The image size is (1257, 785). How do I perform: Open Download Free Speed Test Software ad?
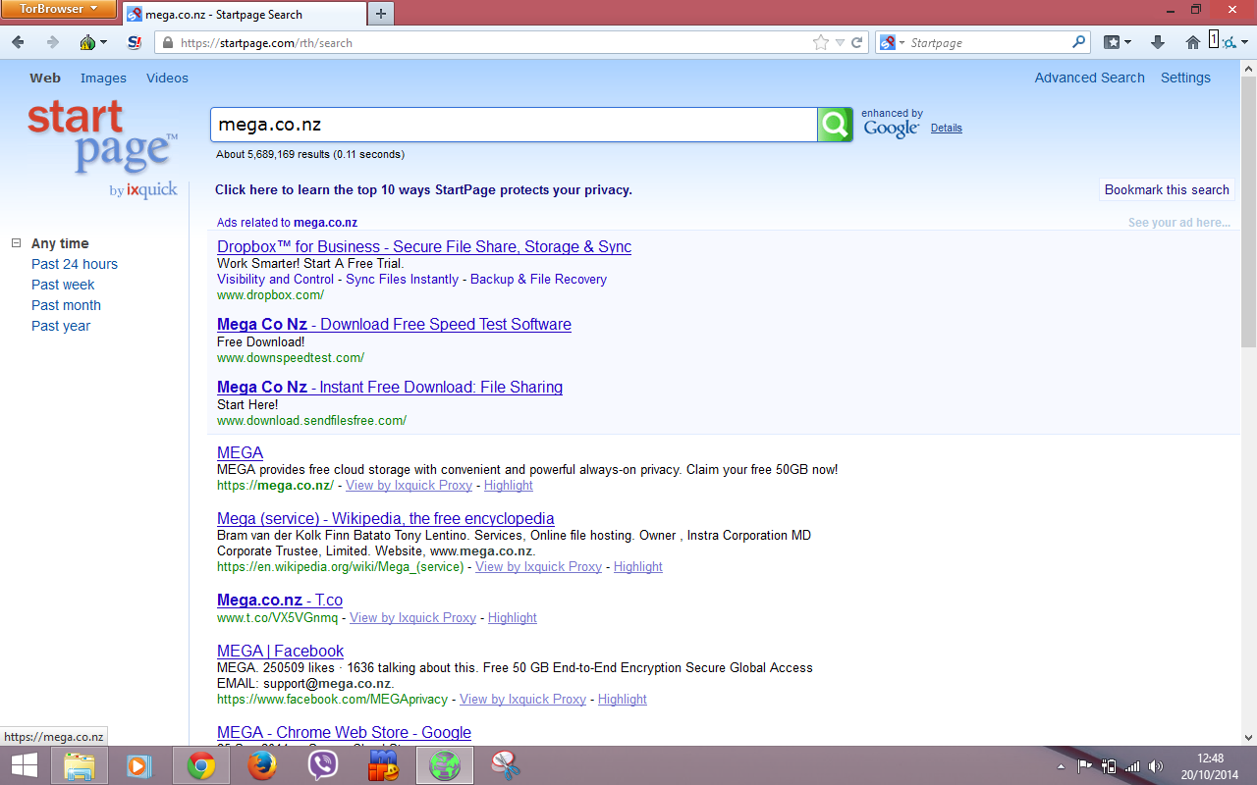394,325
